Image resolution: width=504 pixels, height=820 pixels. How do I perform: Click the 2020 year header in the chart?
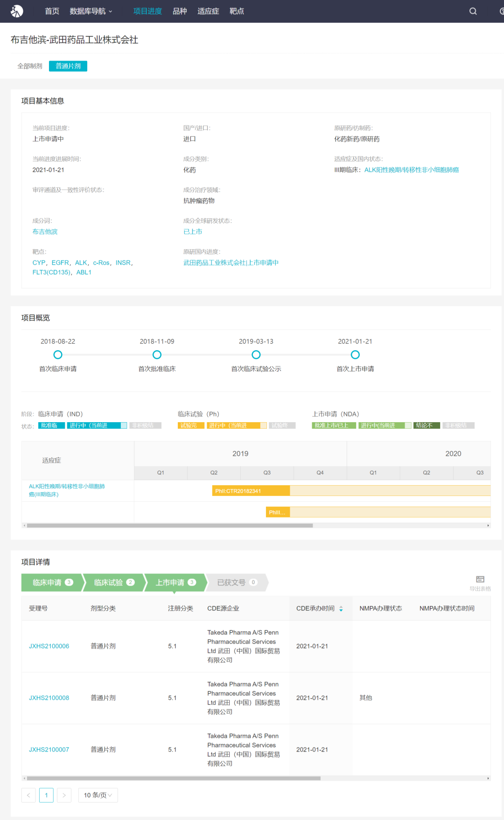click(453, 453)
